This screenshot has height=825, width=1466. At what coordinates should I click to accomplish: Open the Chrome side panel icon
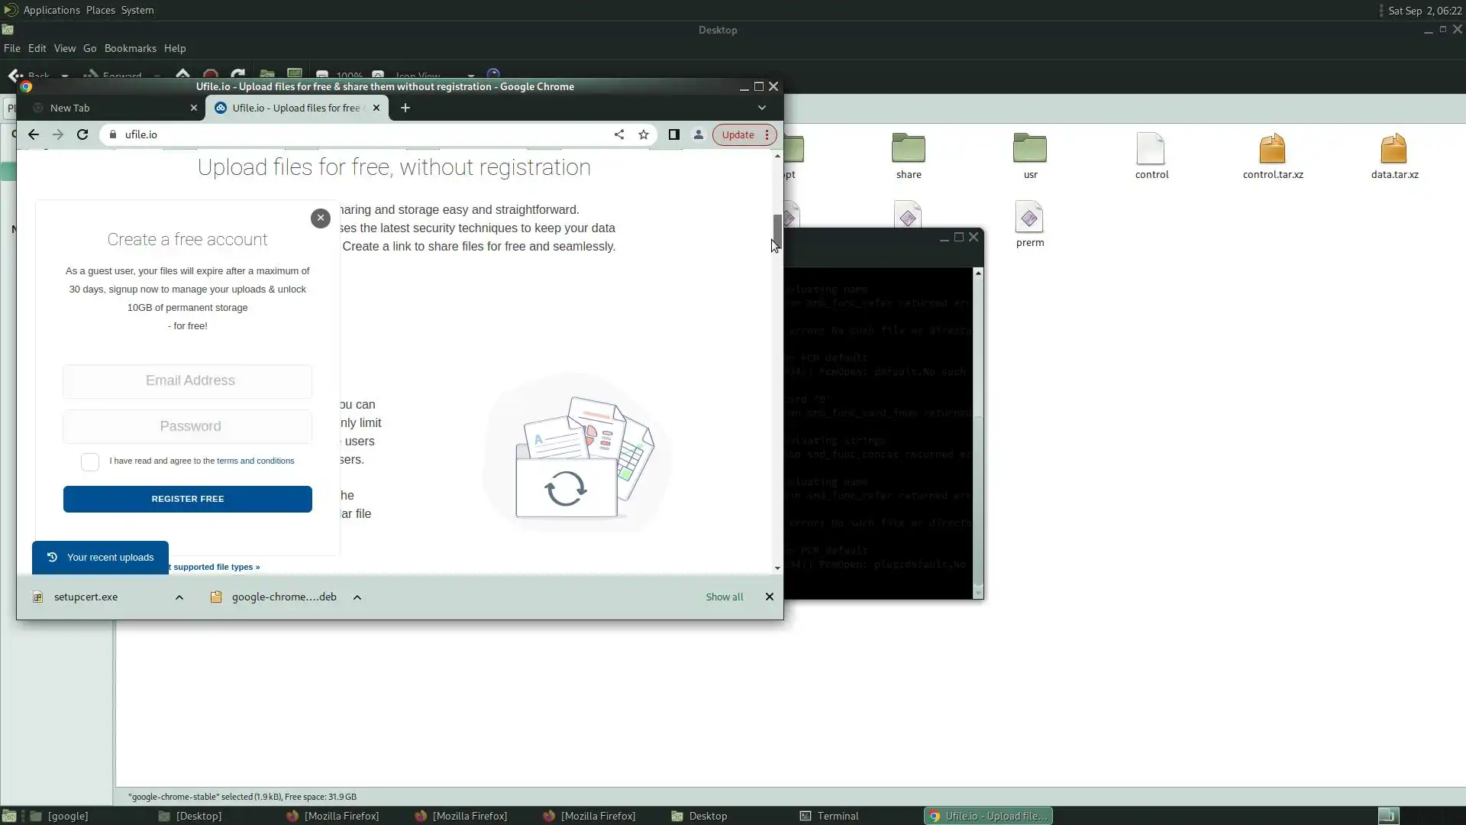673,134
